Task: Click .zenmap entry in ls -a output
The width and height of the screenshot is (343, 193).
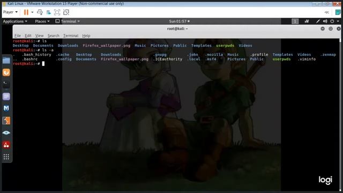Action: 328,55
